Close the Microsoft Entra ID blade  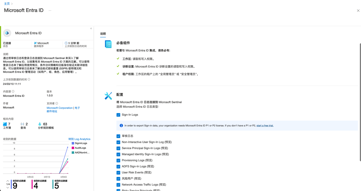(358, 11)
